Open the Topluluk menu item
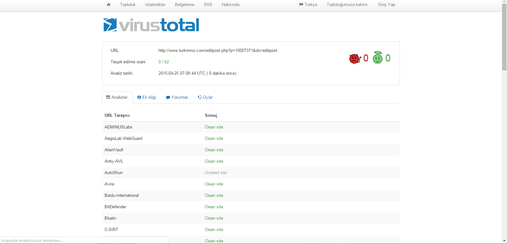 [x=128, y=5]
